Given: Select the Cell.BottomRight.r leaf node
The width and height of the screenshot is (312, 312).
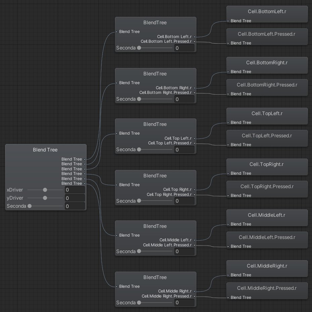Looking at the screenshot, I should (x=267, y=65).
